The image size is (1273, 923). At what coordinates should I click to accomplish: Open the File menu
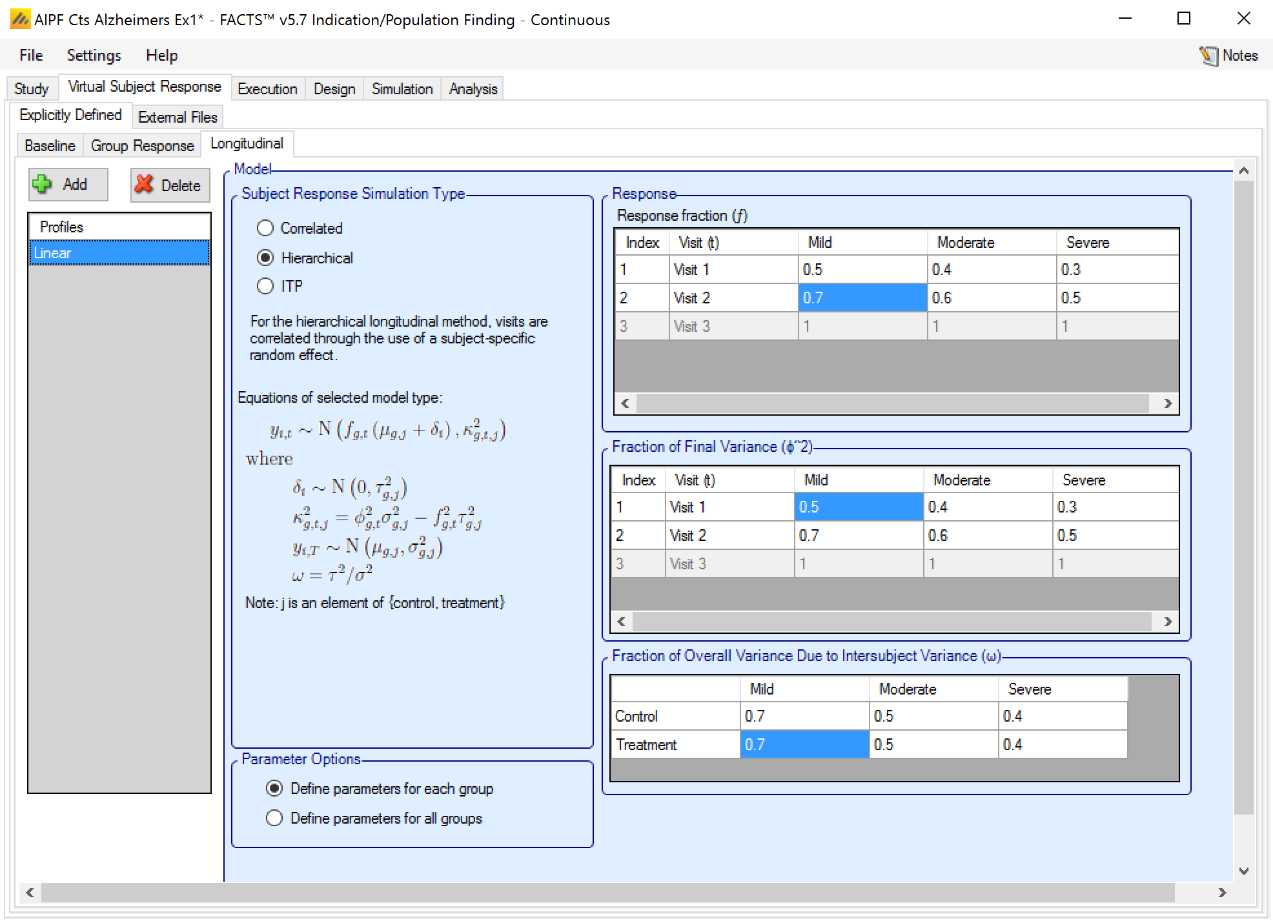pos(31,56)
